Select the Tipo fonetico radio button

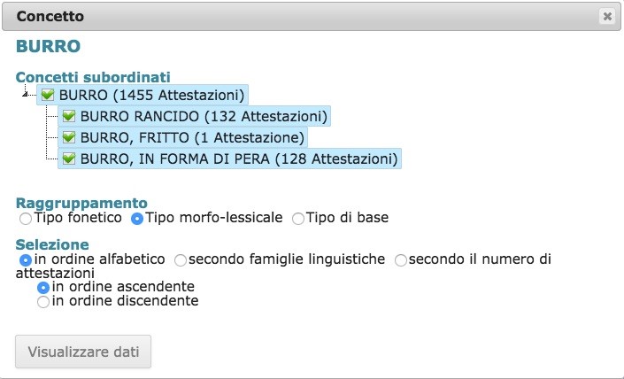pos(26,219)
